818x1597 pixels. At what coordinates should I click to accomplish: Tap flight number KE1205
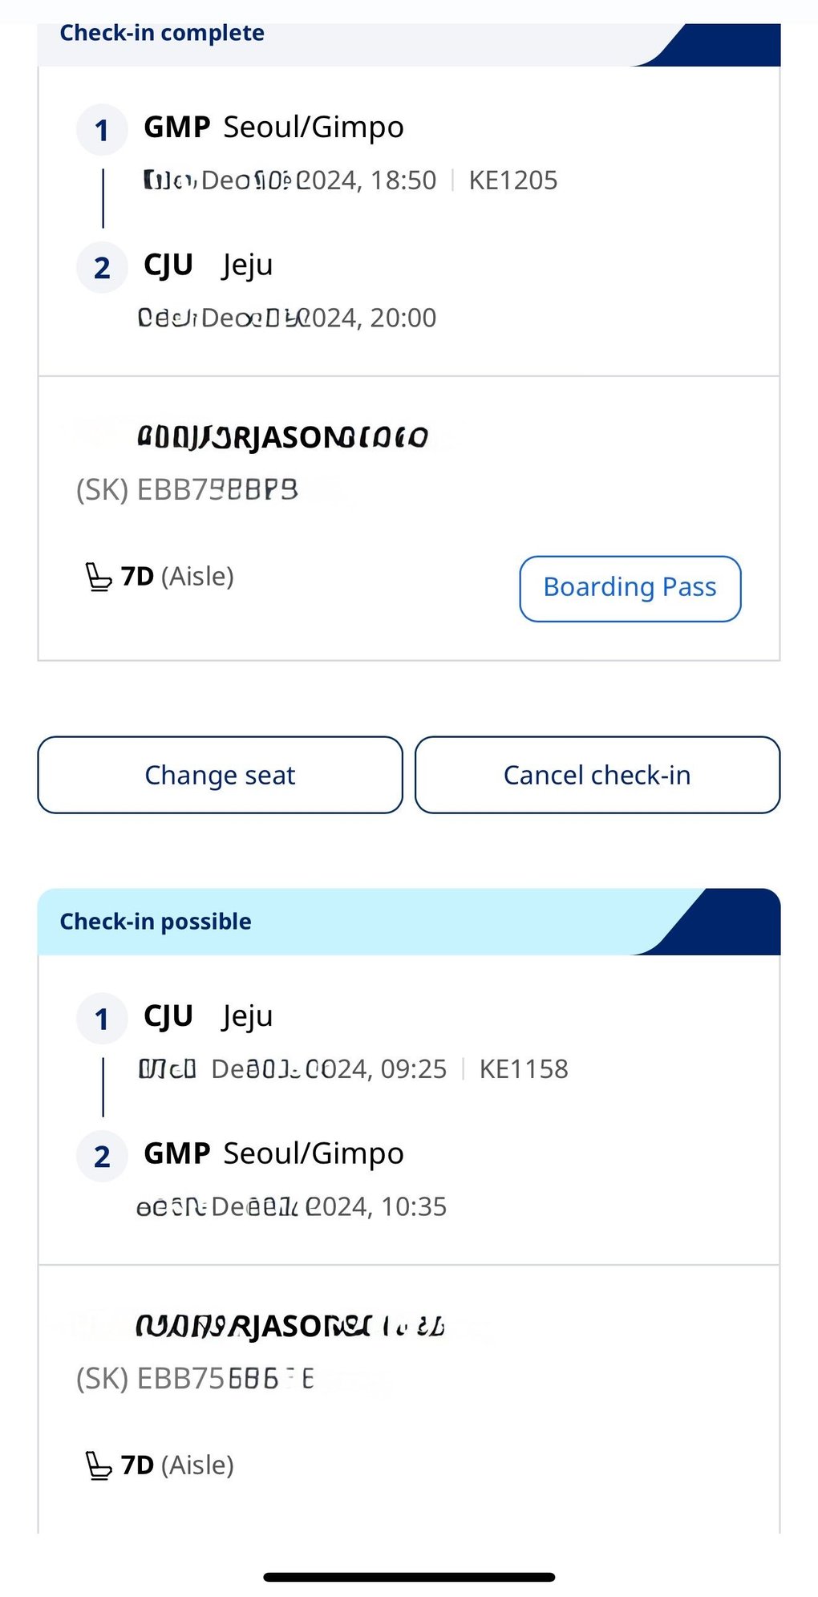(513, 180)
